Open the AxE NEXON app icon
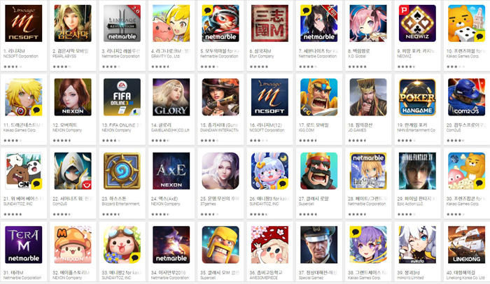Screen dimensions: 490x284 click(171, 171)
